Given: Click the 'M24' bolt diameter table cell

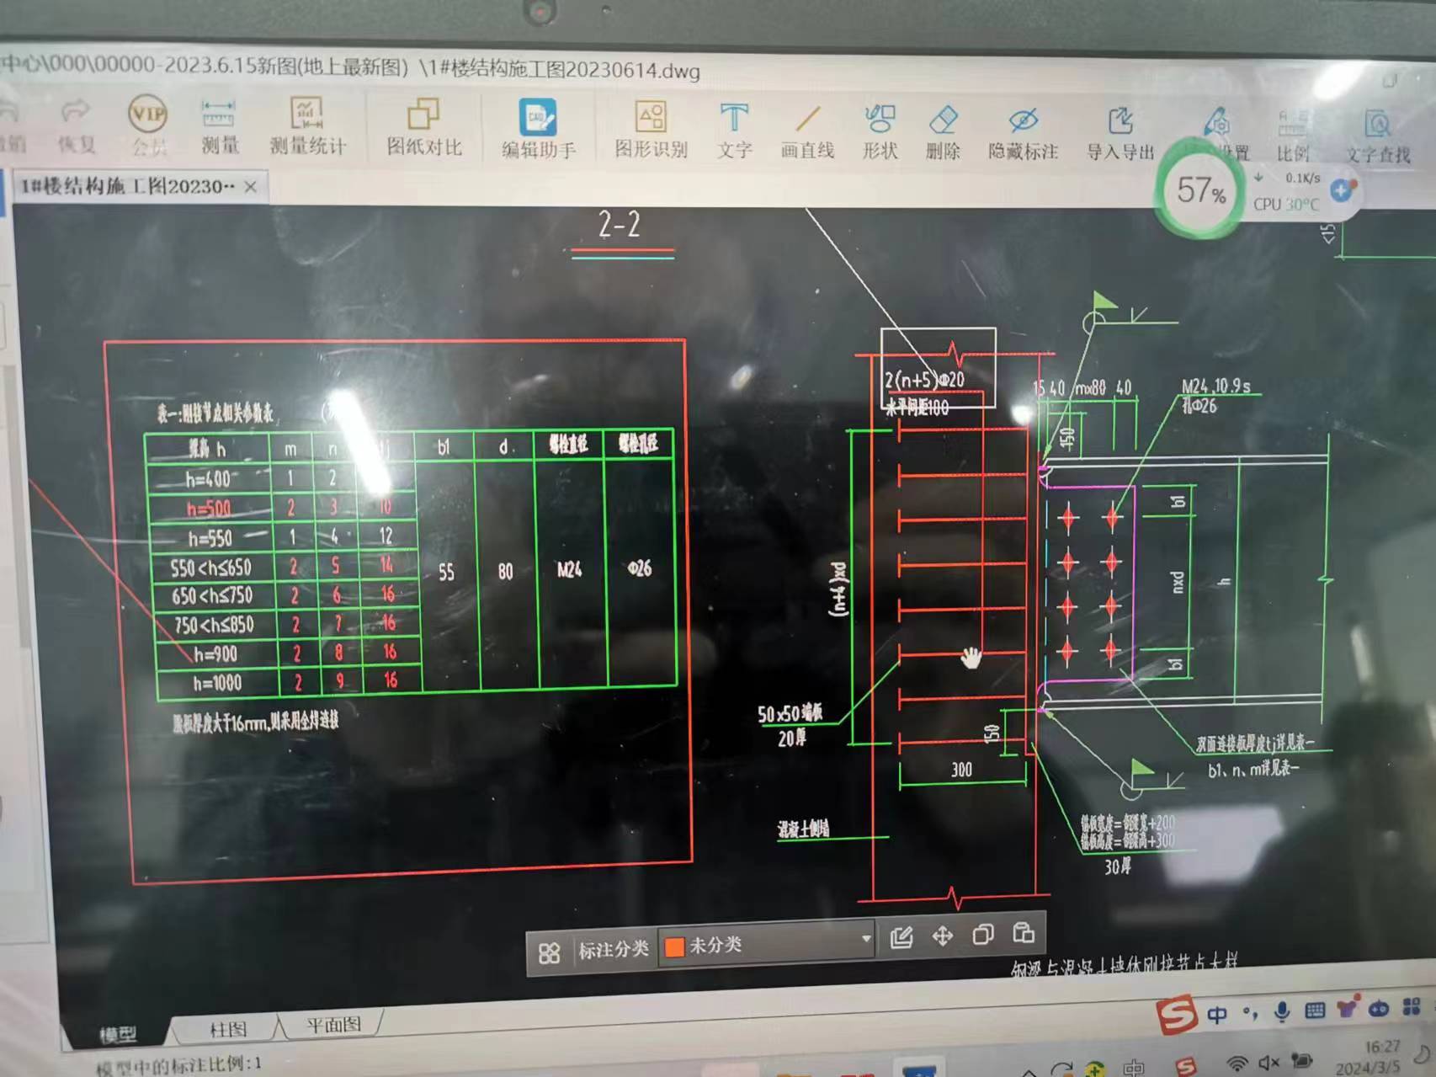Looking at the screenshot, I should click(569, 570).
